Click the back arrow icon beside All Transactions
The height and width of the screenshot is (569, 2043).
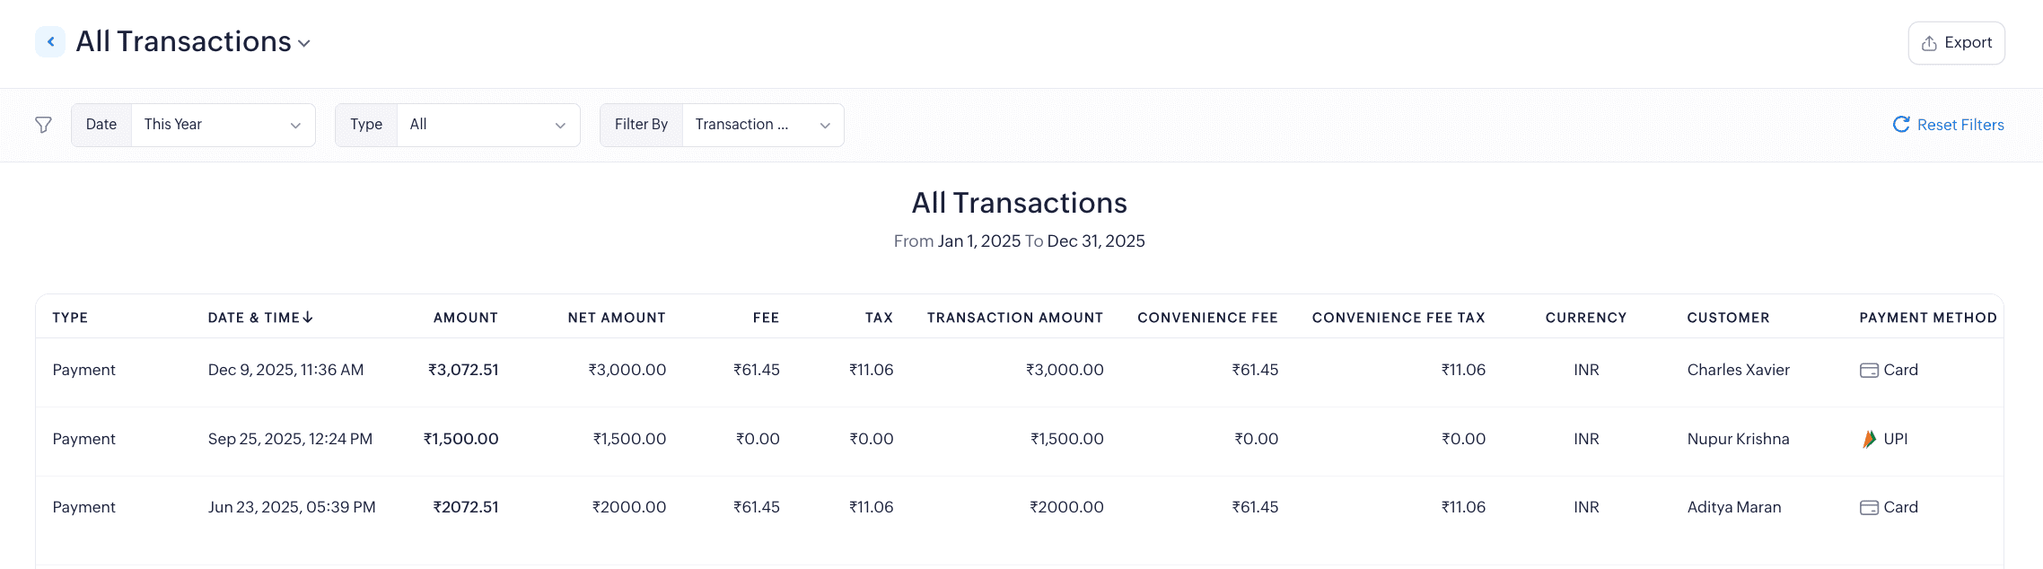tap(50, 41)
